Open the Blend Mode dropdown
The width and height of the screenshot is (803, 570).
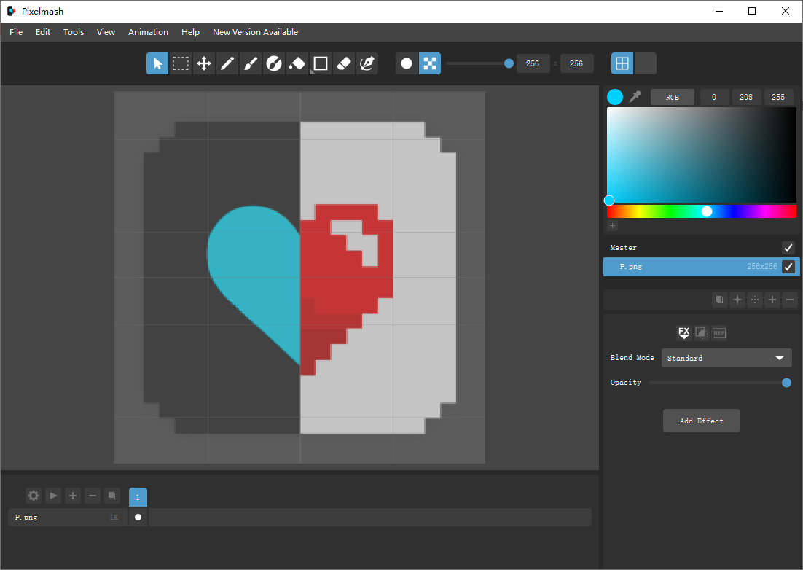726,358
